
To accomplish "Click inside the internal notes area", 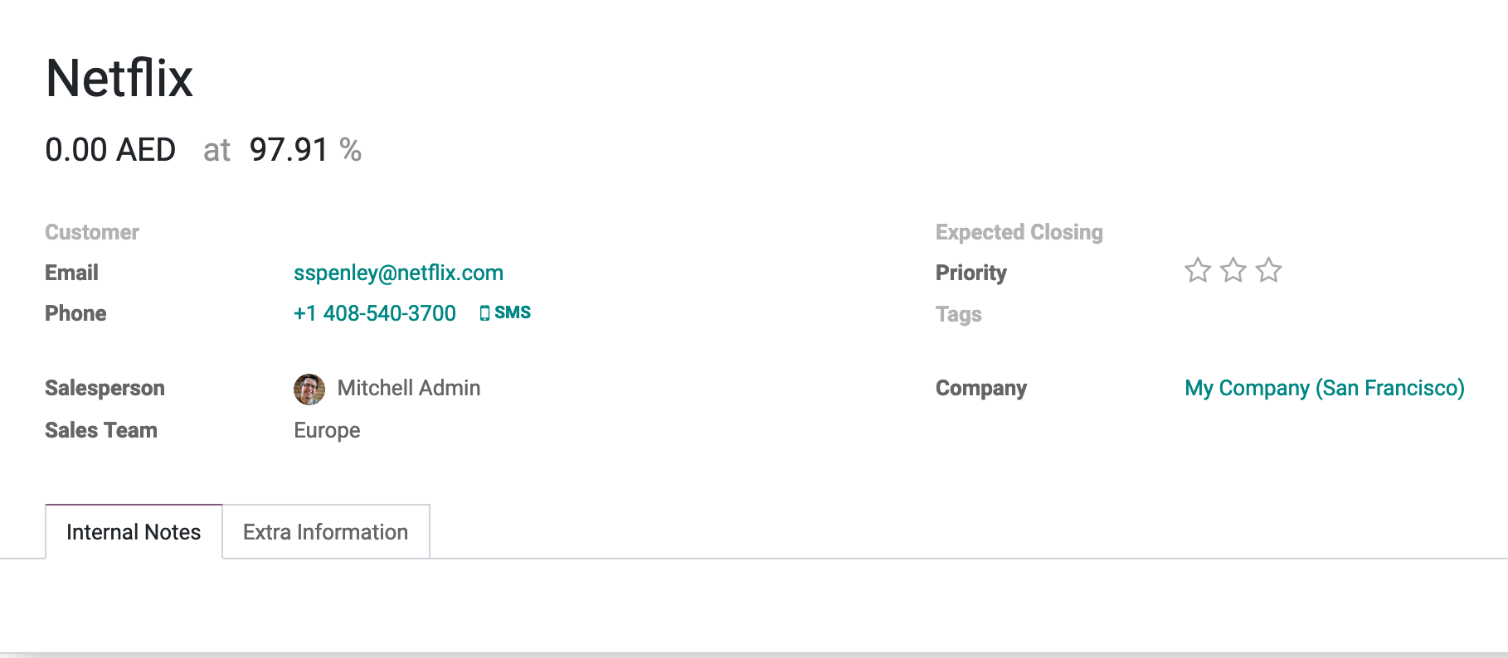I will pyautogui.click(x=747, y=605).
